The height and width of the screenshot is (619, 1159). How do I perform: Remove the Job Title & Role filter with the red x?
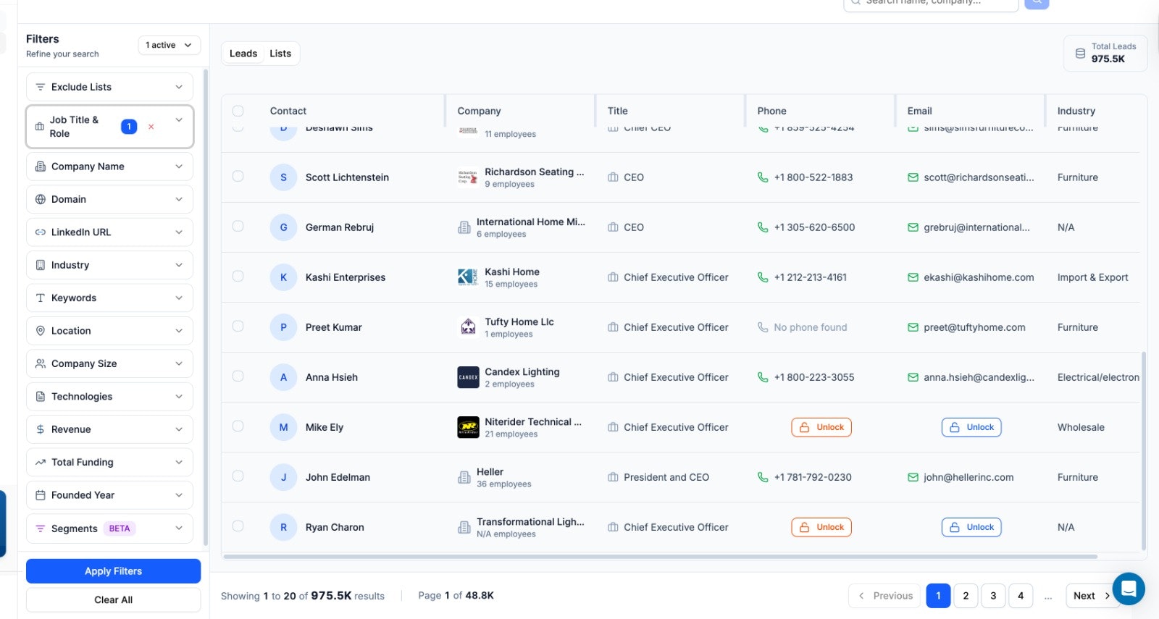pos(151,127)
